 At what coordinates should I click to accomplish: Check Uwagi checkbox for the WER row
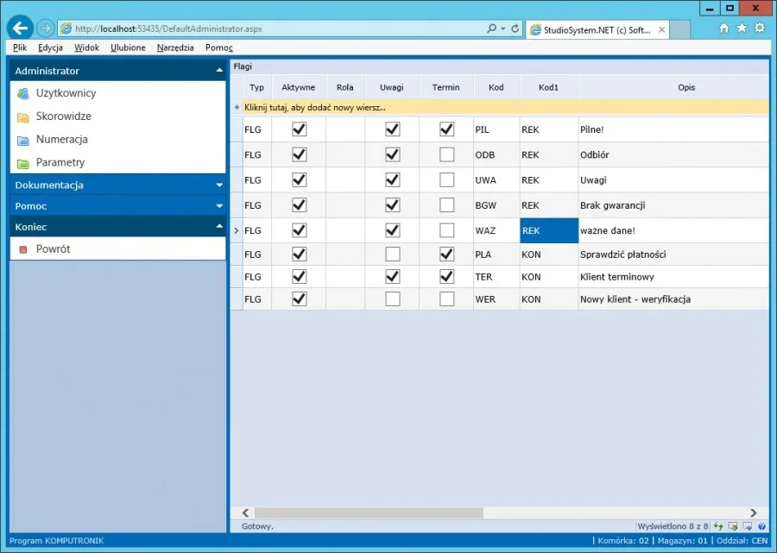coord(393,299)
